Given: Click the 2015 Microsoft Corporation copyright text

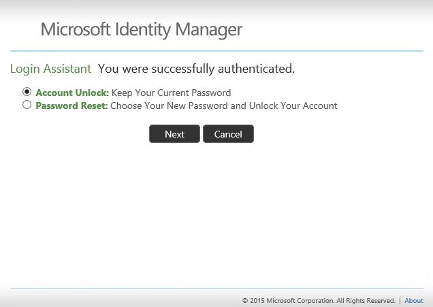Looking at the screenshot, I should (x=291, y=300).
